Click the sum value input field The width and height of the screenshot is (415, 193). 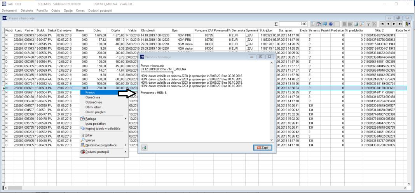click(x=293, y=24)
